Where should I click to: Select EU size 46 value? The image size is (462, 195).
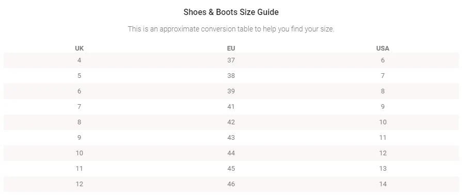(x=231, y=184)
